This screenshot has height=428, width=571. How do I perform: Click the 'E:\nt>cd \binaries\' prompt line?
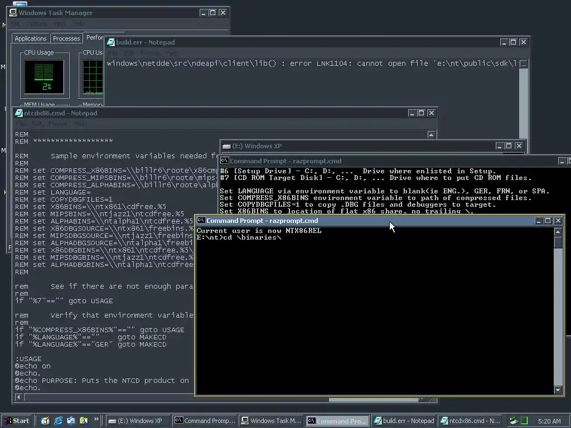coord(239,237)
